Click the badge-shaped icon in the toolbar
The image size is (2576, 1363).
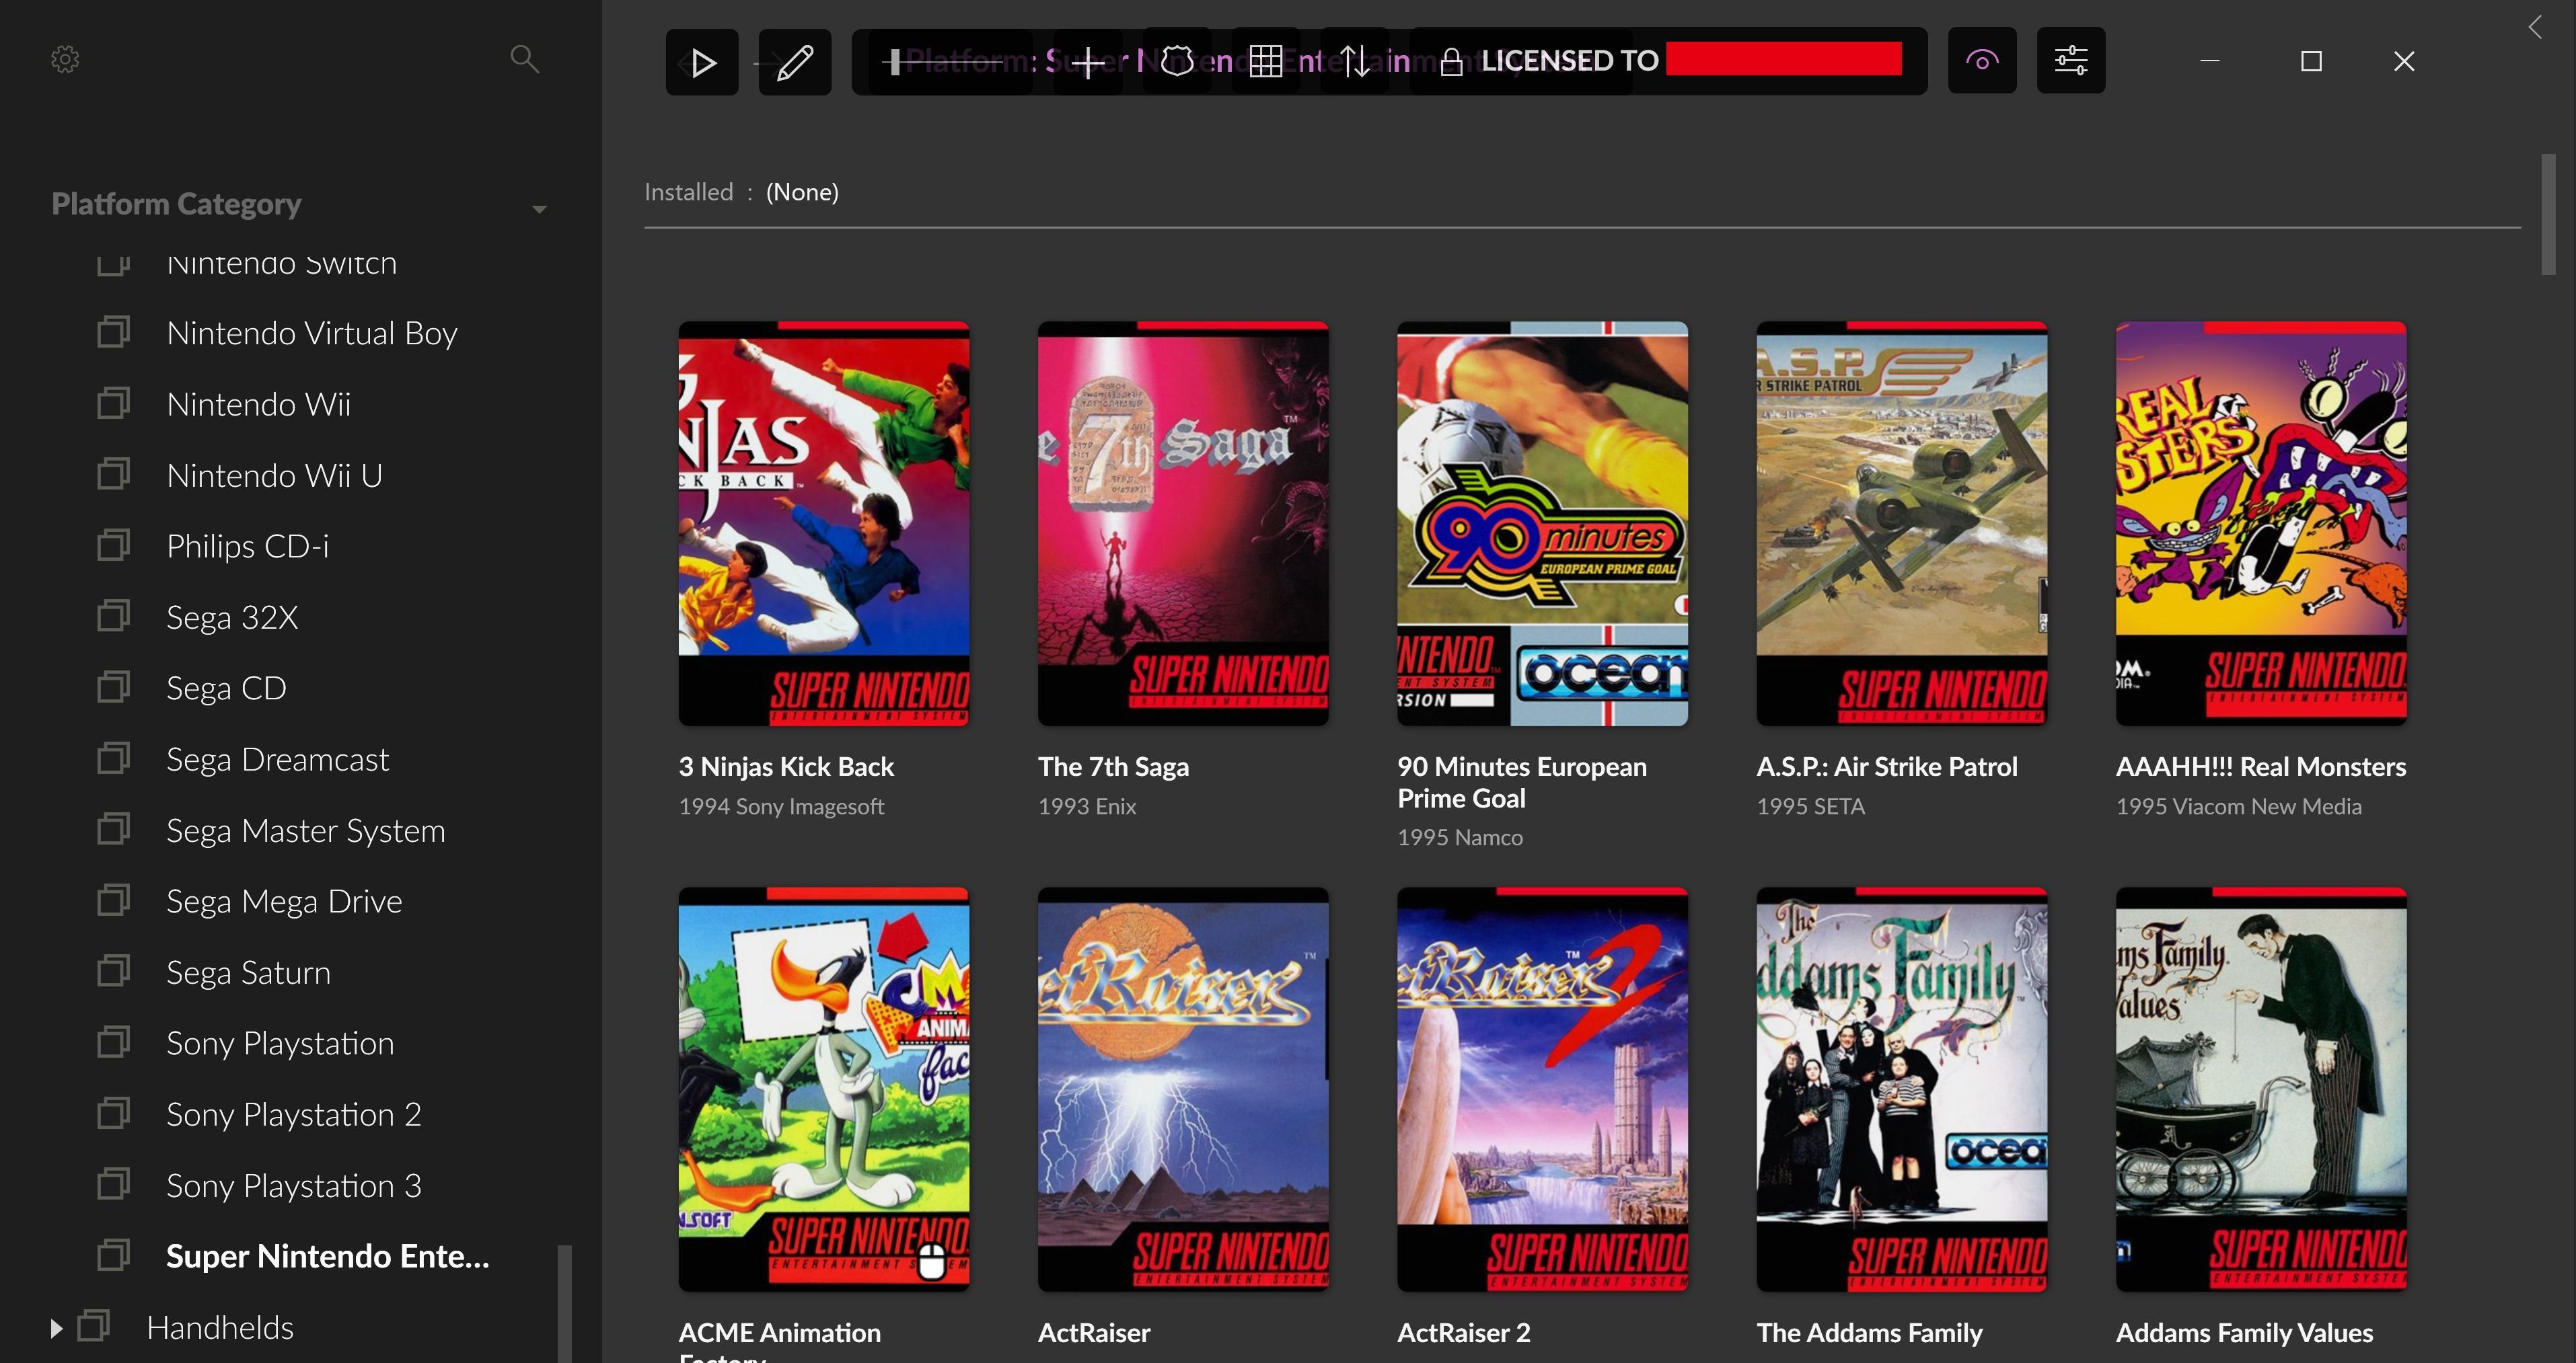click(x=1177, y=62)
